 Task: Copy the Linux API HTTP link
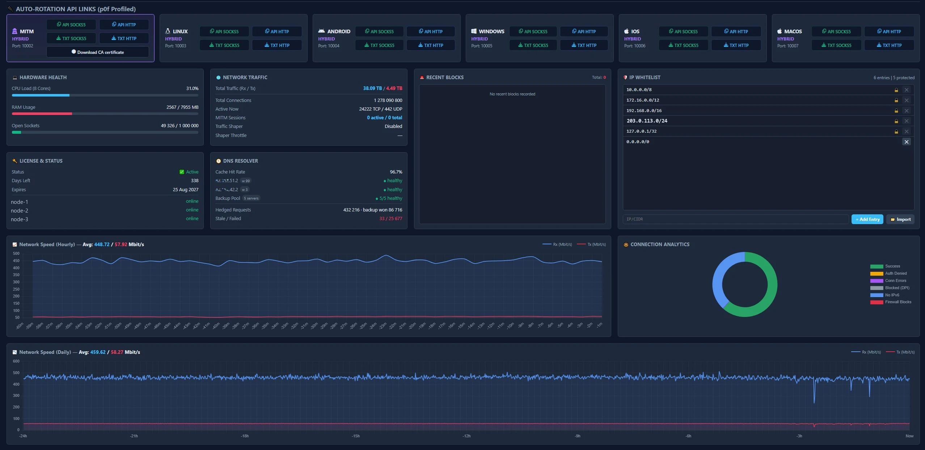[277, 31]
